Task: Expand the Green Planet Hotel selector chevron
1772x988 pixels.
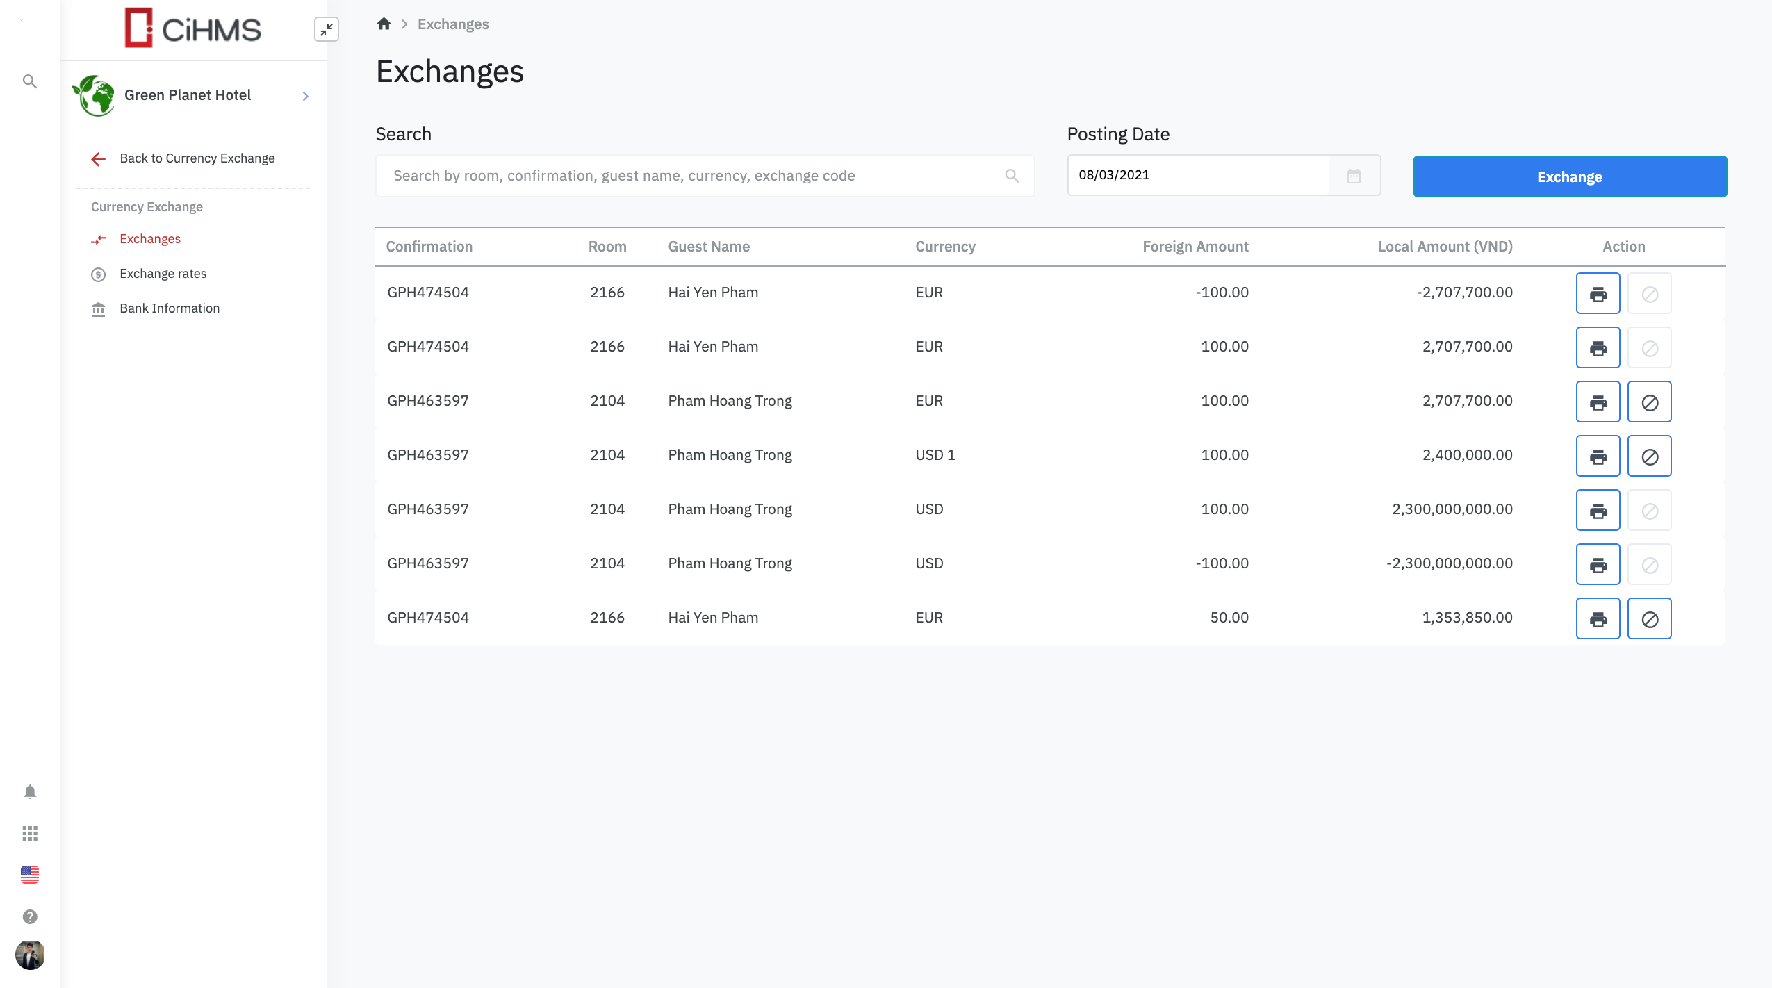Action: pyautogui.click(x=304, y=96)
